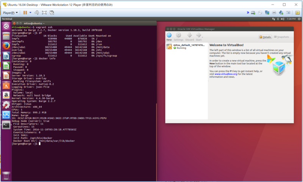Open System Monitor from the launcher
This screenshot has height=182, width=303.
(6, 115)
